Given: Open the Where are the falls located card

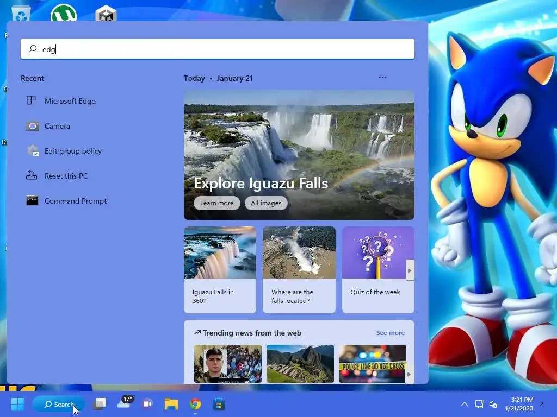Looking at the screenshot, I should (299, 270).
